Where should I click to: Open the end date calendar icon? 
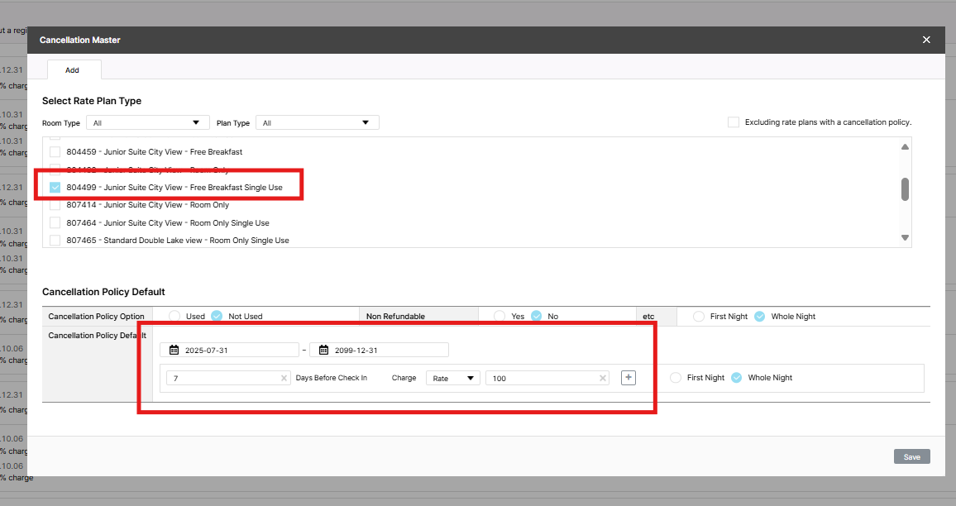point(324,350)
